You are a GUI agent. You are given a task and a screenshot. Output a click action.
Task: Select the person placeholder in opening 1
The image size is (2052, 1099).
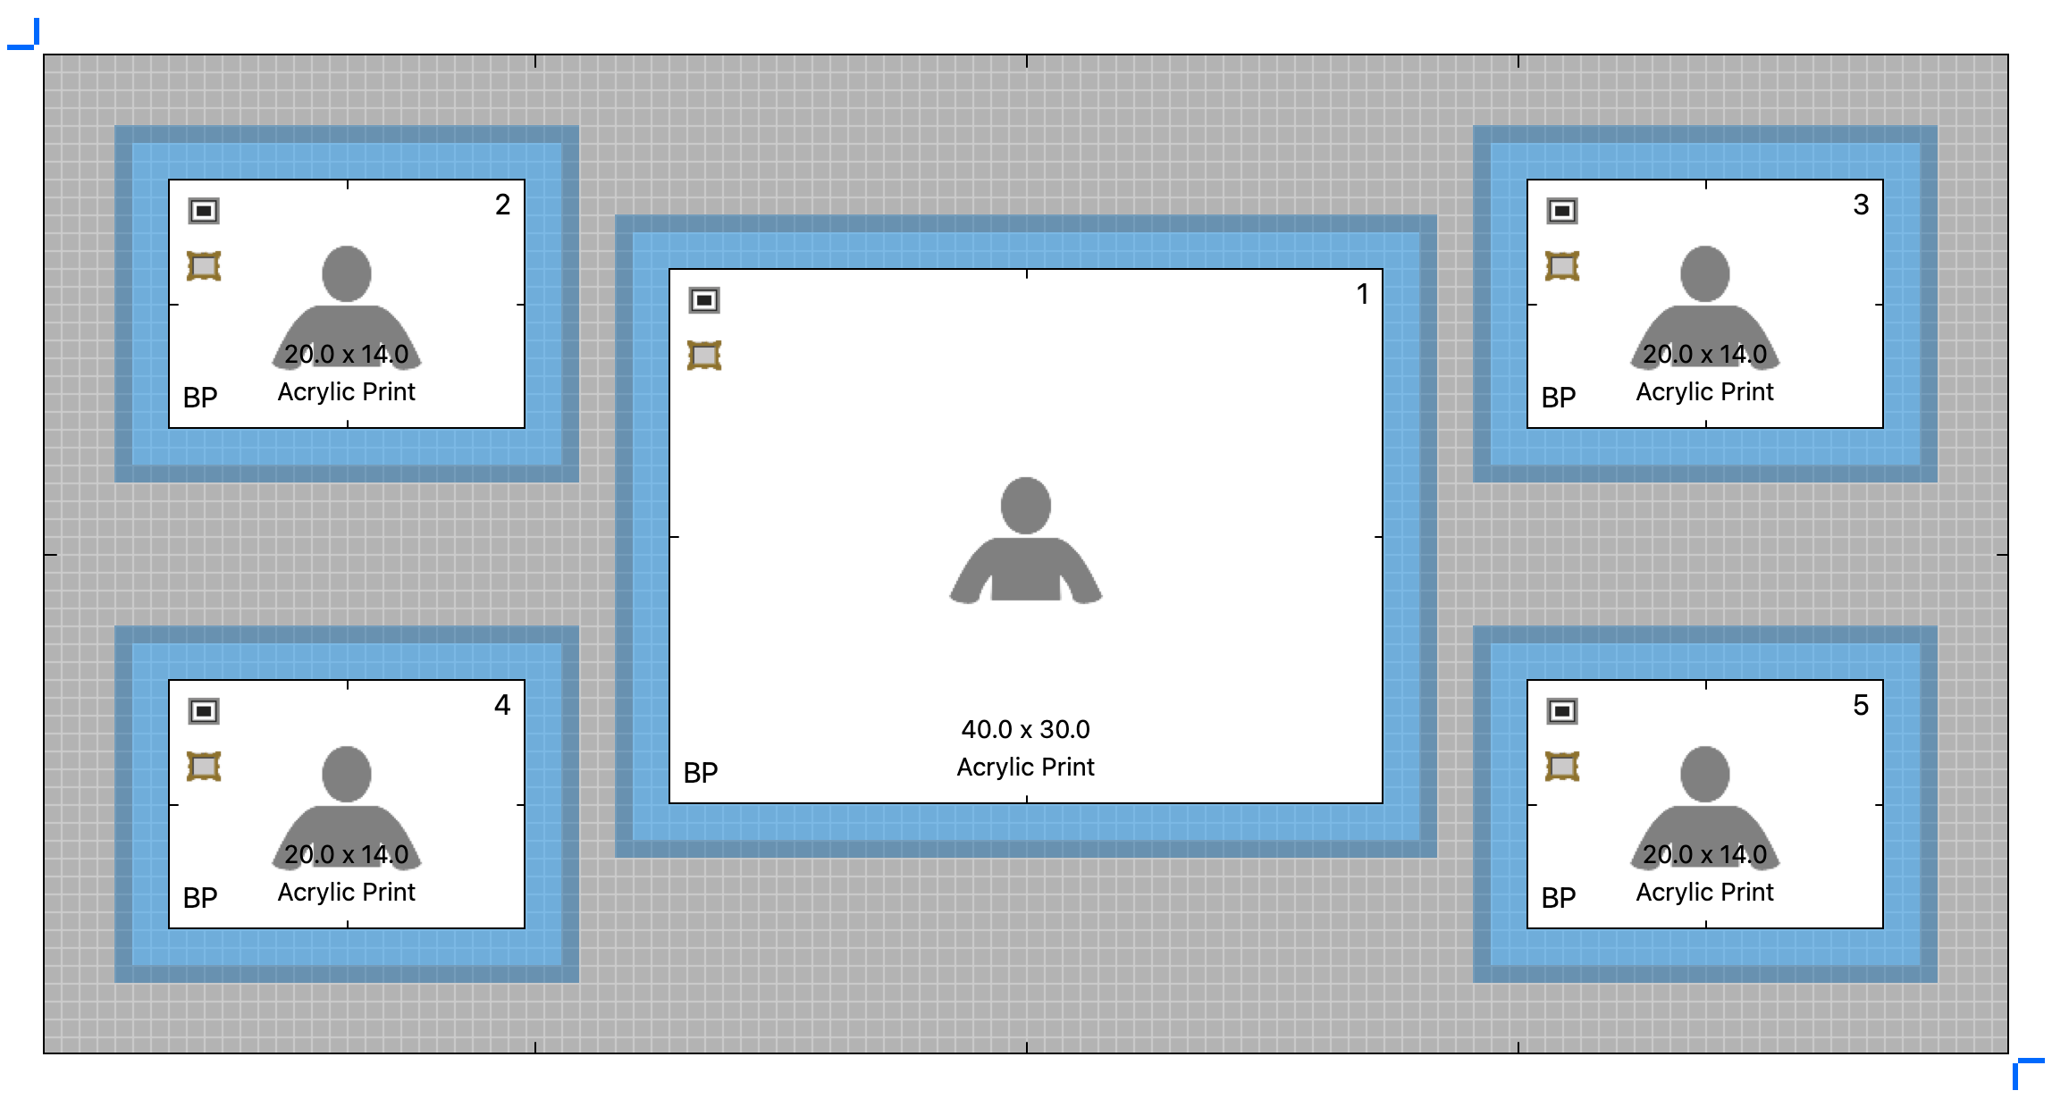click(1026, 545)
